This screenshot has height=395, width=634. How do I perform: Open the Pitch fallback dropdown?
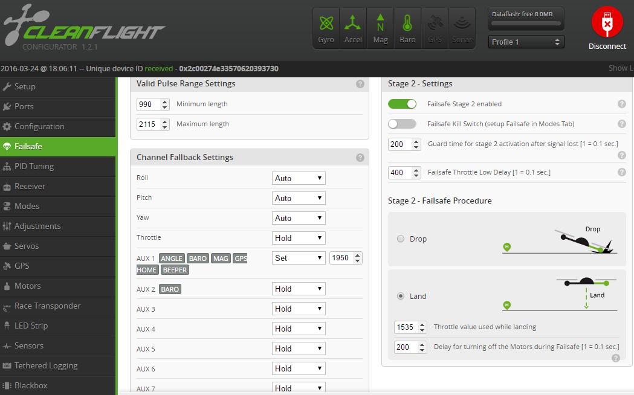(x=299, y=198)
